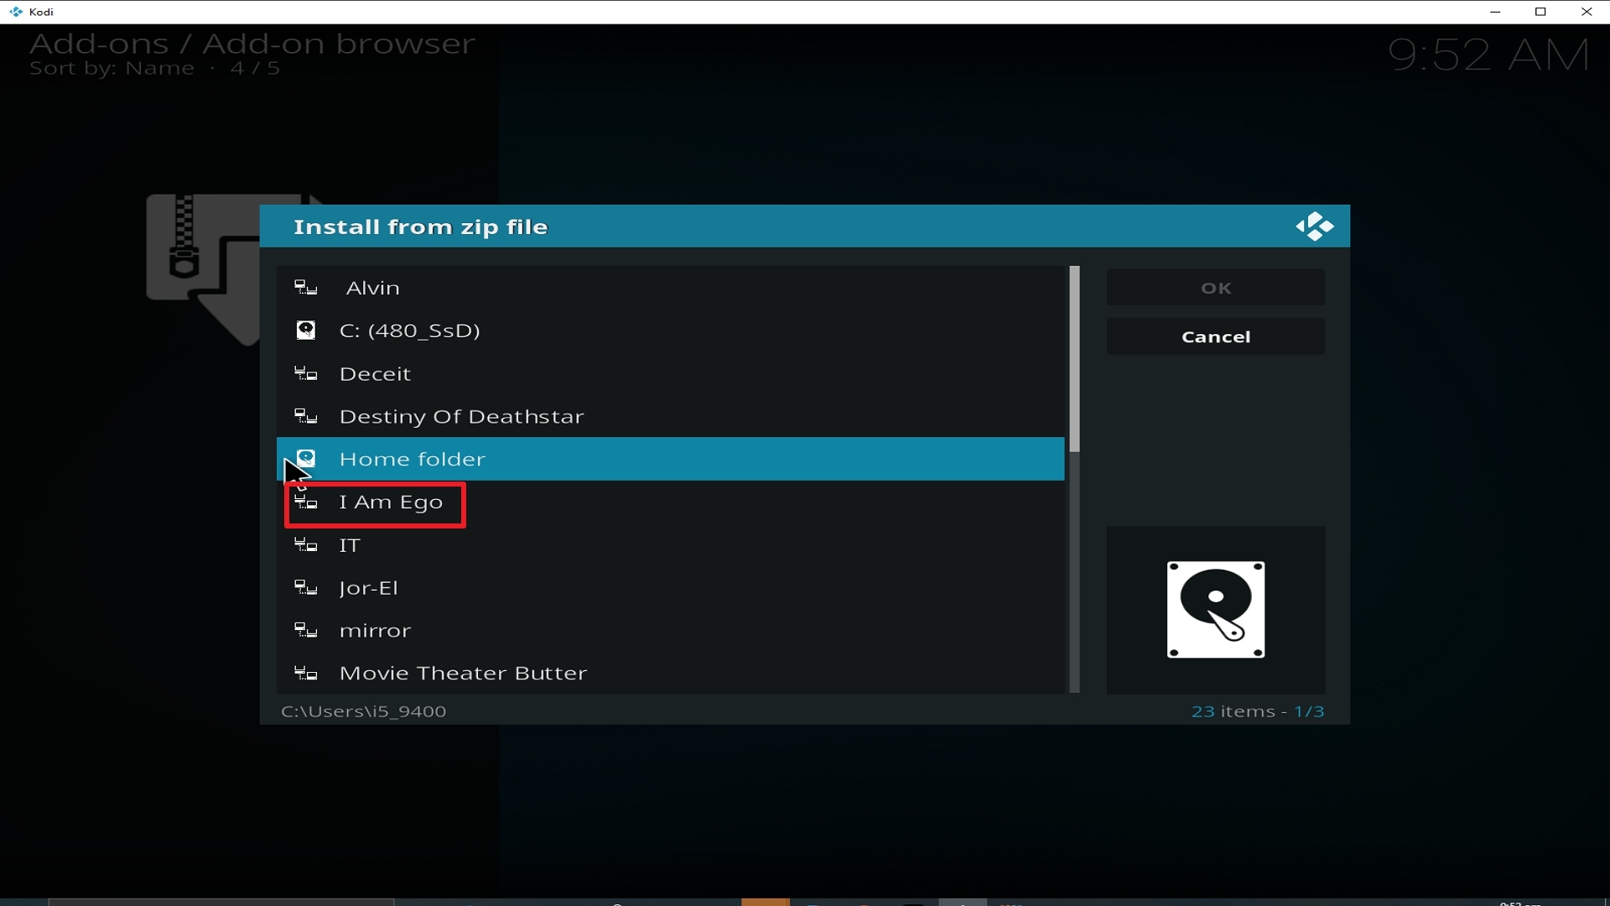Image resolution: width=1610 pixels, height=906 pixels.
Task: Click the Kodi logo in the dialog header
Action: (1314, 226)
